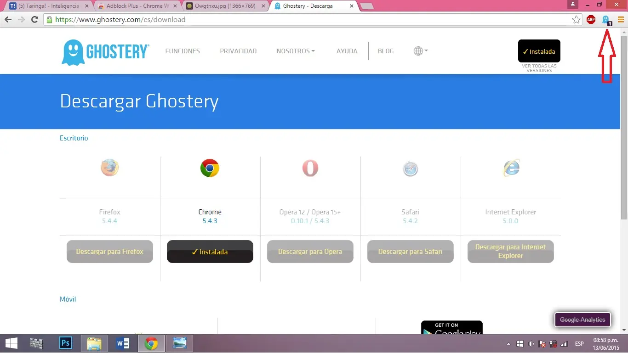Click the Firefox browser icon
The image size is (628, 353).
point(110,168)
